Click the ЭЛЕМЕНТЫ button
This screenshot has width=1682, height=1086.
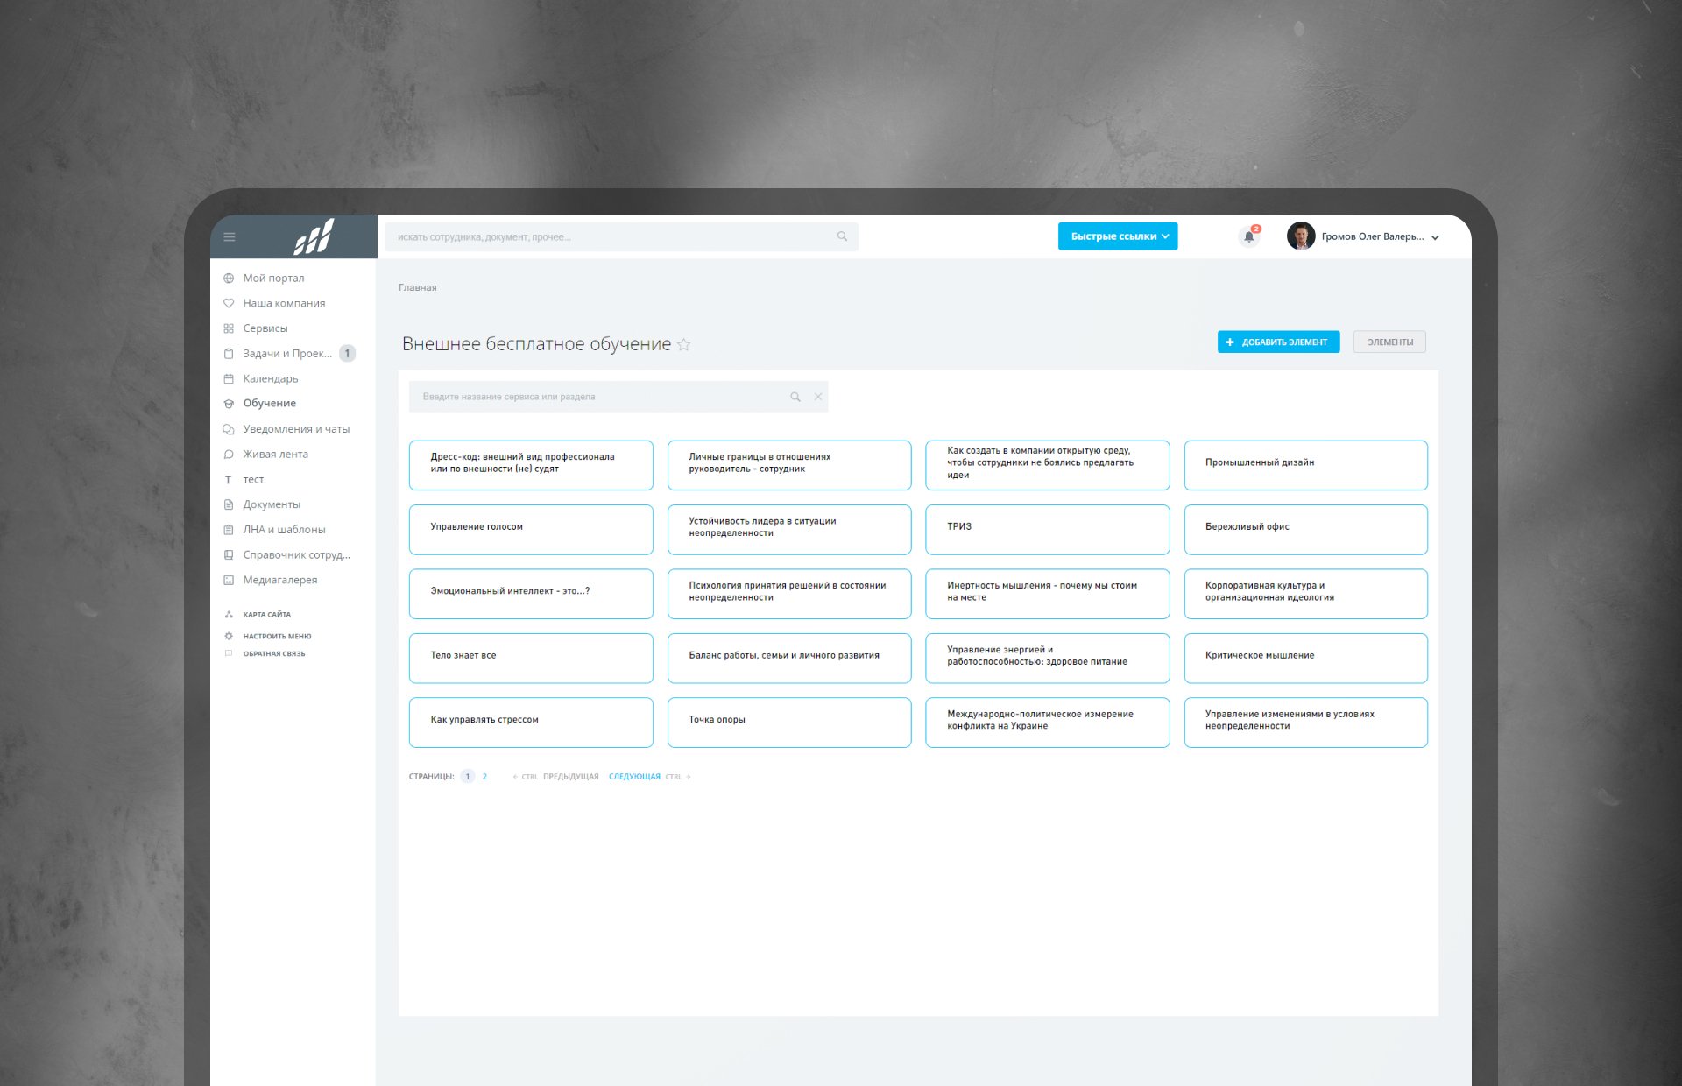point(1389,342)
